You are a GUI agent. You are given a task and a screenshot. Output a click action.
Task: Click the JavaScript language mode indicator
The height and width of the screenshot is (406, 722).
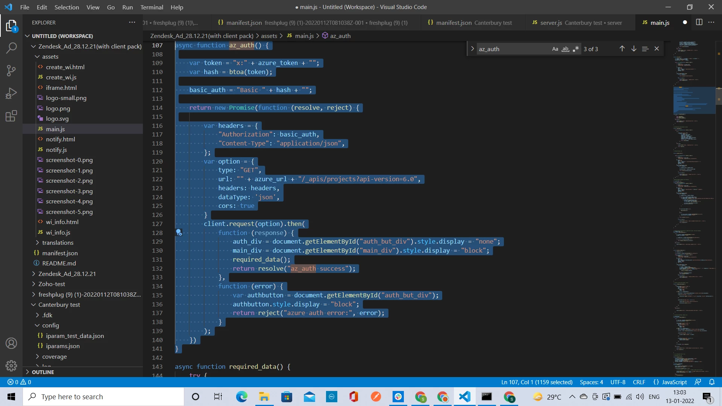[670, 382]
